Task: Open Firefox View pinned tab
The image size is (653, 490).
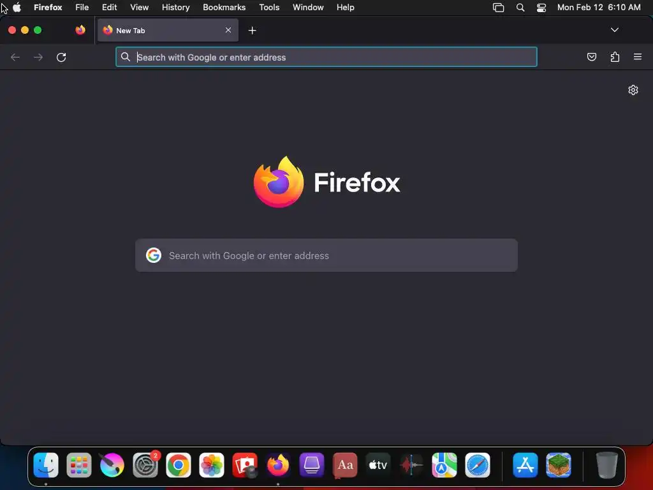Action: click(x=80, y=30)
